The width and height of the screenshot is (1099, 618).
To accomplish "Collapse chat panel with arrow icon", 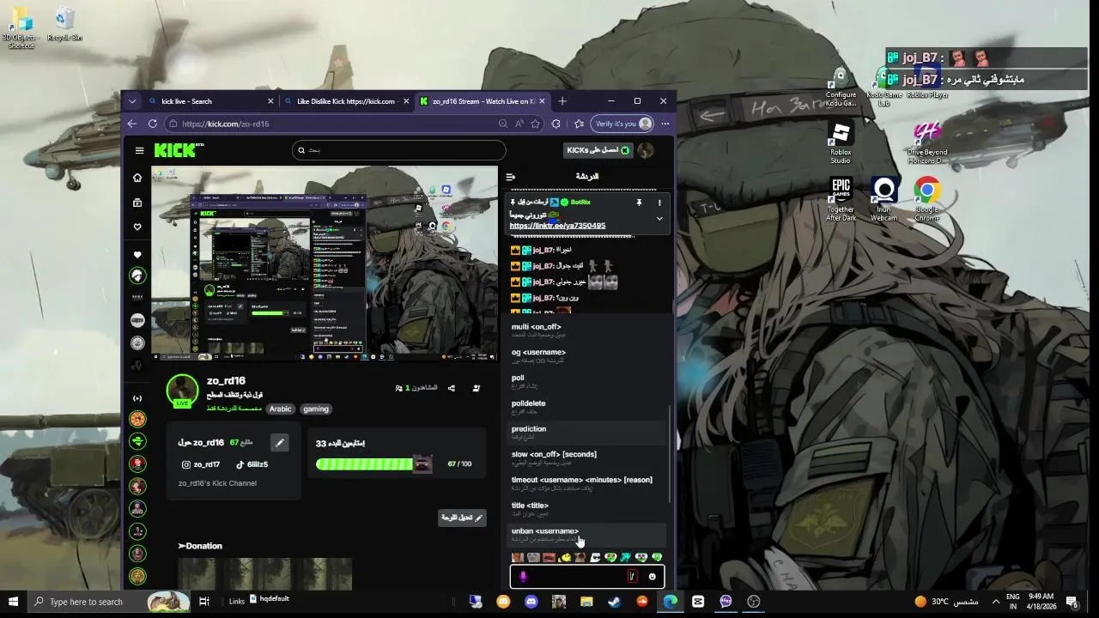I will coord(510,177).
